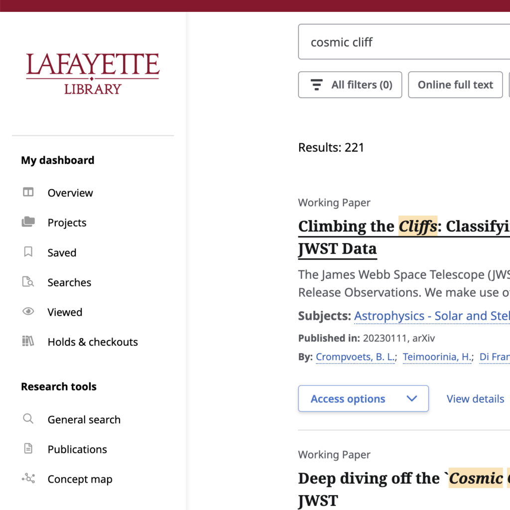Click the chevron on Access options

[x=412, y=398]
